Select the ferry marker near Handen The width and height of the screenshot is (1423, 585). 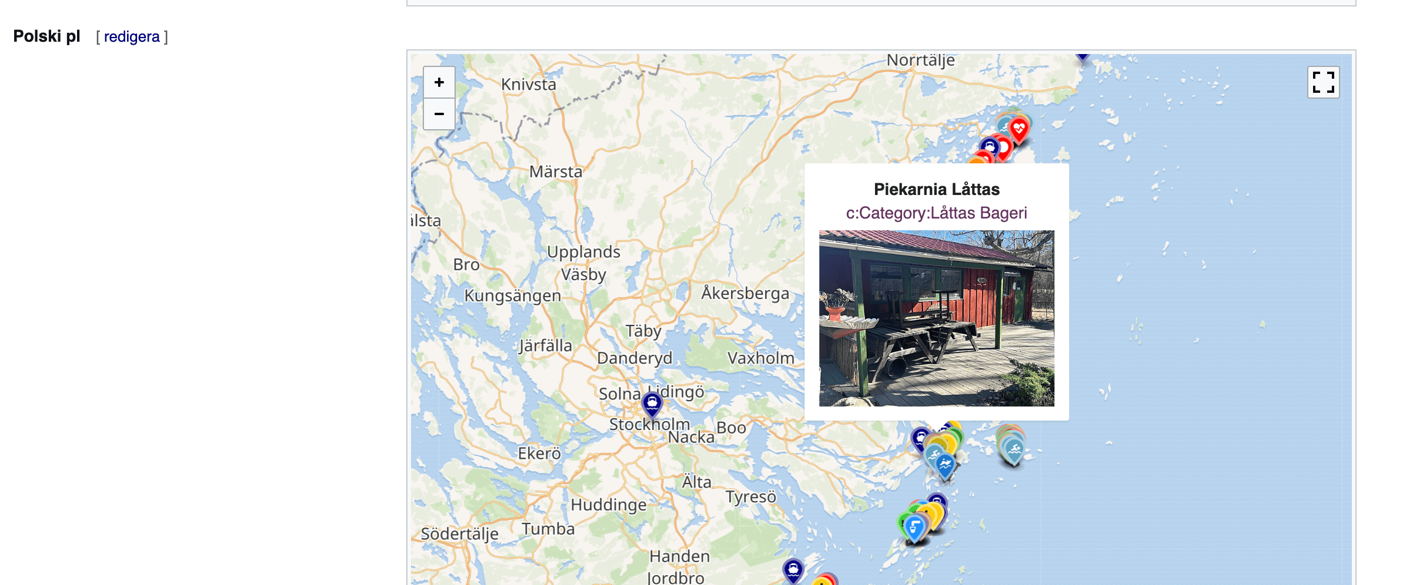793,569
